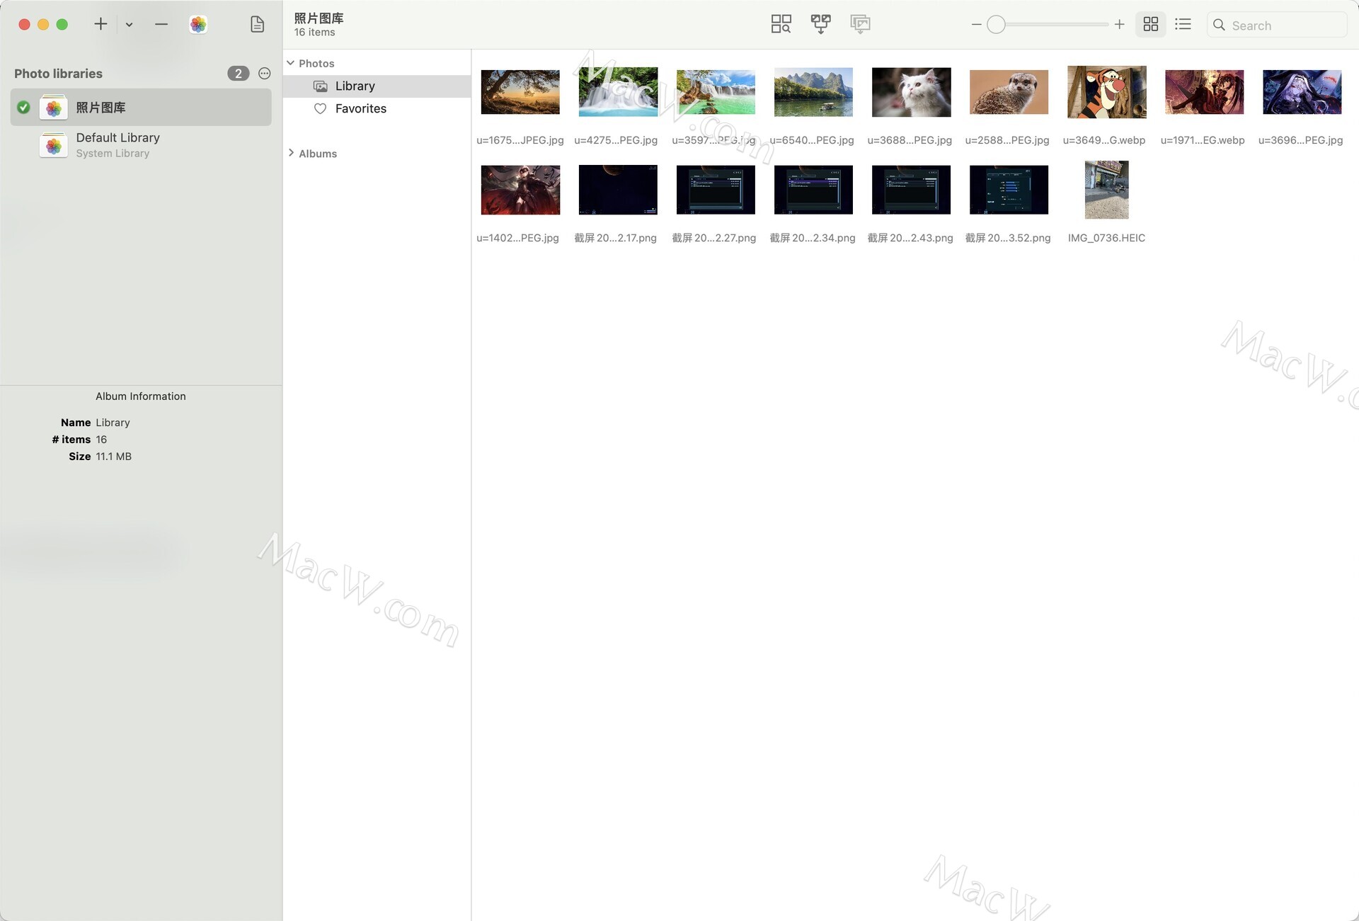The height and width of the screenshot is (921, 1359).
Task: Click the 16 items subtitle
Action: click(314, 33)
